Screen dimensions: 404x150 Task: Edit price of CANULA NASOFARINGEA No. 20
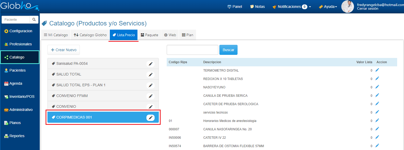(x=377, y=129)
